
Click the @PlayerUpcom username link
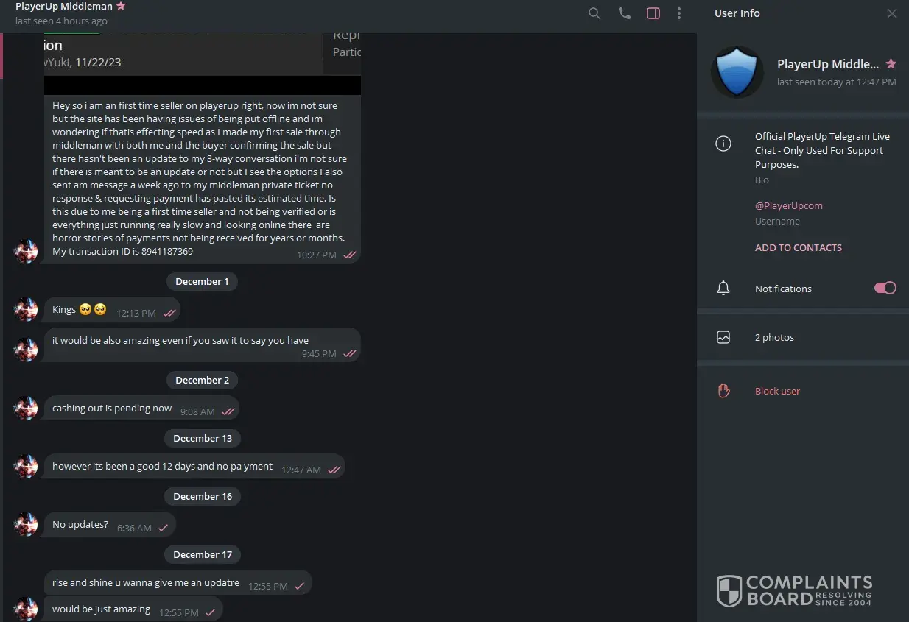pyautogui.click(x=789, y=205)
